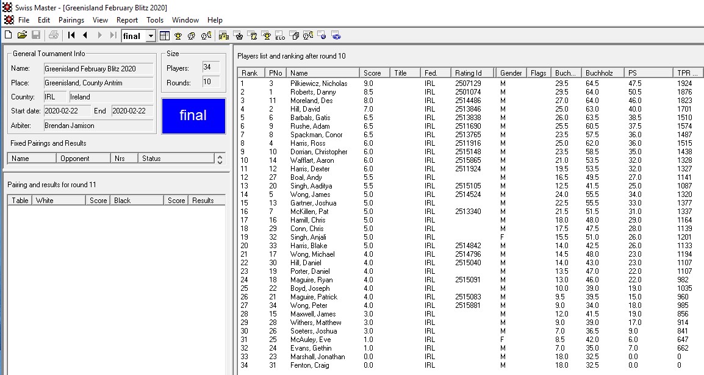Click the New tournament file icon
The height and width of the screenshot is (375, 704).
pos(9,35)
